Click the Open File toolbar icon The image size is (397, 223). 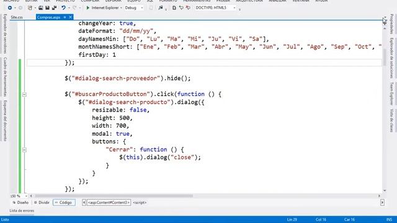(40, 8)
